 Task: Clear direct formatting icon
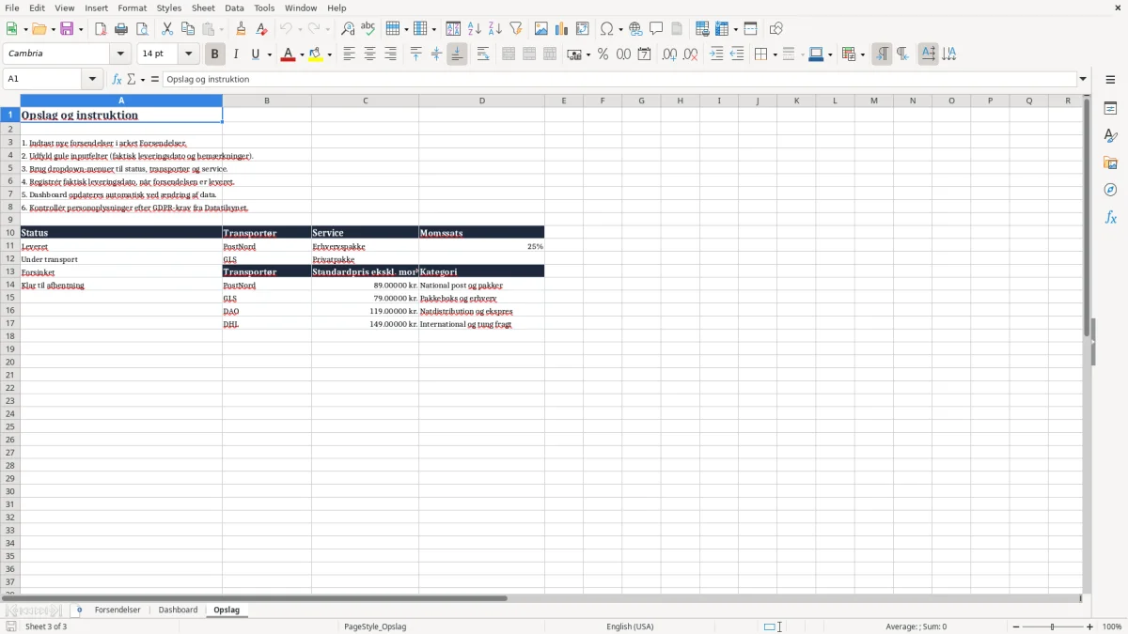click(262, 29)
